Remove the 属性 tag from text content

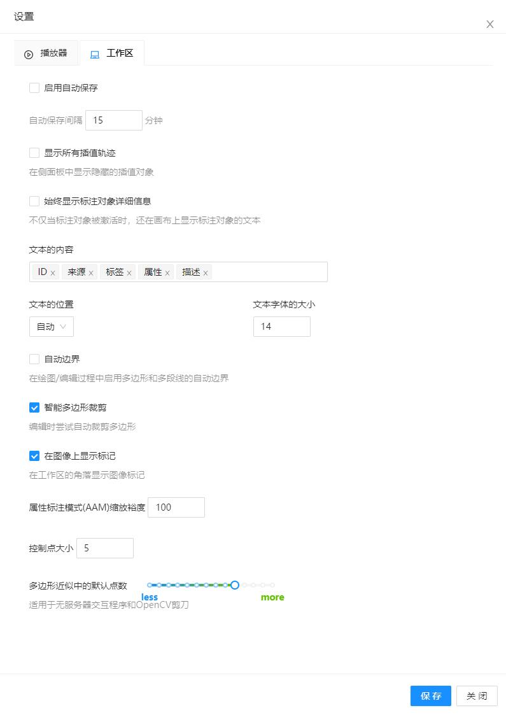[167, 273]
